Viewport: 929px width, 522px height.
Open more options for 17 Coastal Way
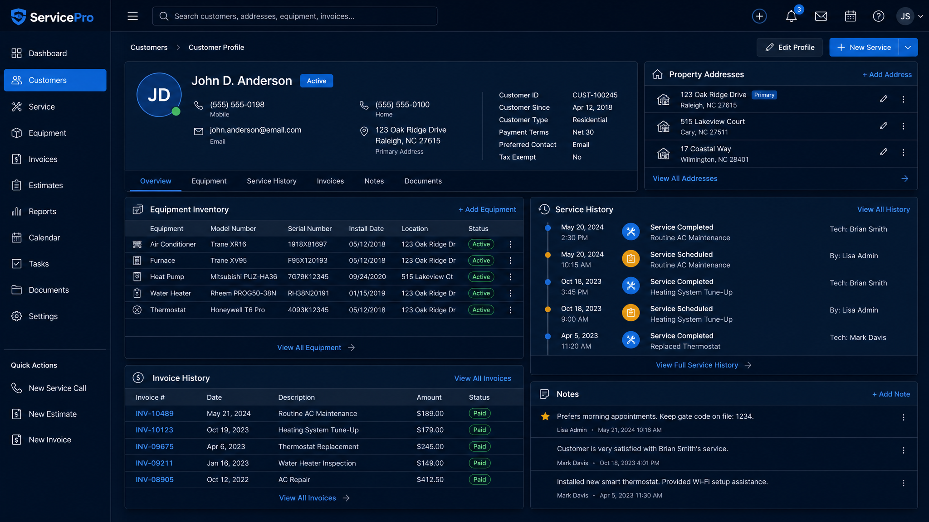click(x=903, y=152)
